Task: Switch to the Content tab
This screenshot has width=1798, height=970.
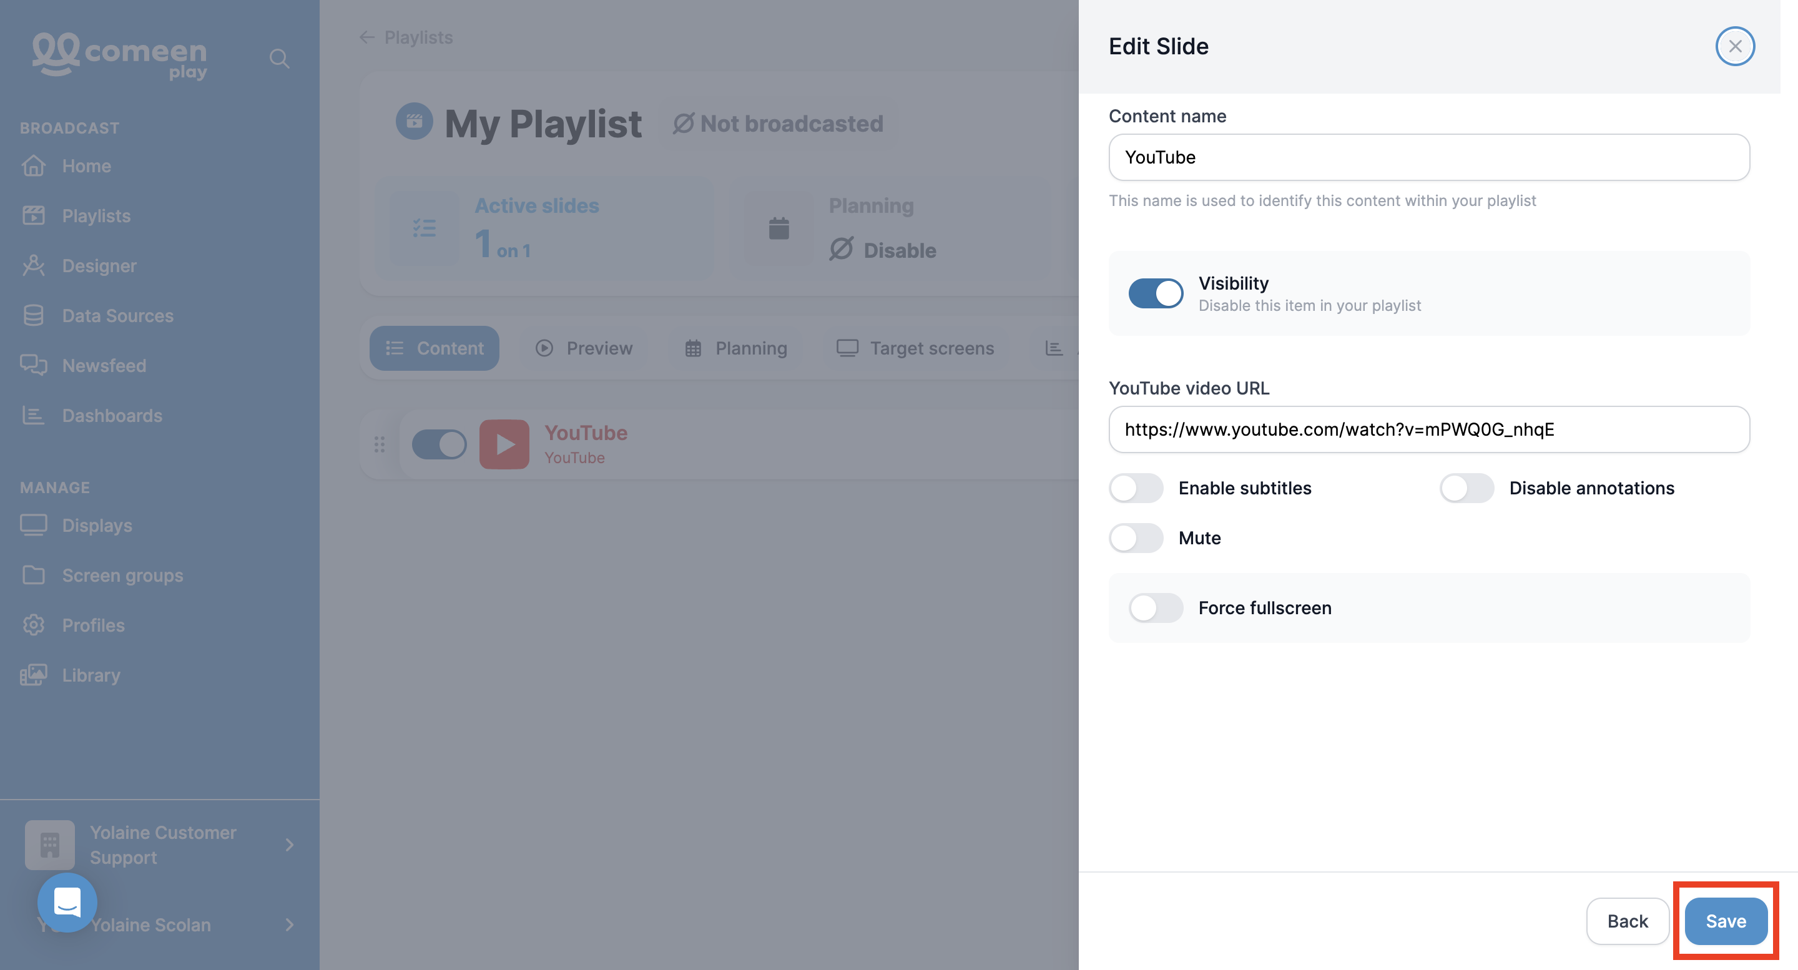Action: click(x=434, y=348)
